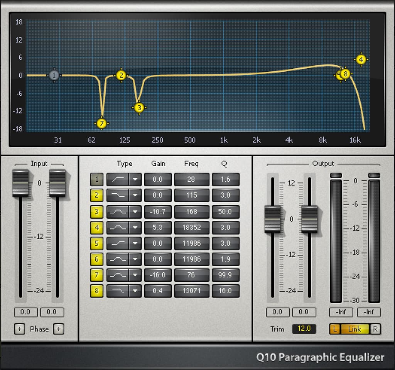Select graph node 7 deep notch marker
The width and height of the screenshot is (395, 370).
pos(101,123)
